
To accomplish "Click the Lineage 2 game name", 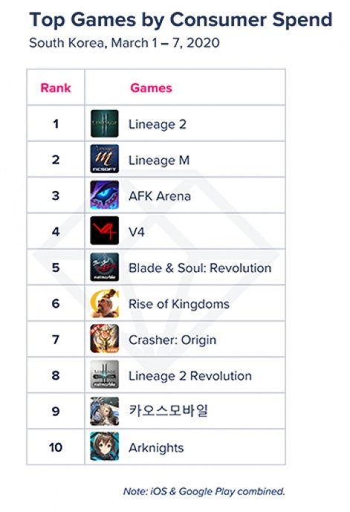I will pos(158,124).
